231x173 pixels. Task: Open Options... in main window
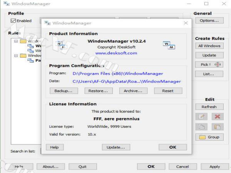click(x=209, y=20)
